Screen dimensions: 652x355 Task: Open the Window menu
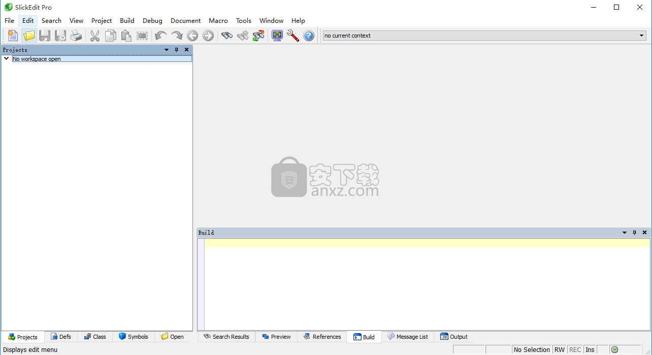(271, 21)
